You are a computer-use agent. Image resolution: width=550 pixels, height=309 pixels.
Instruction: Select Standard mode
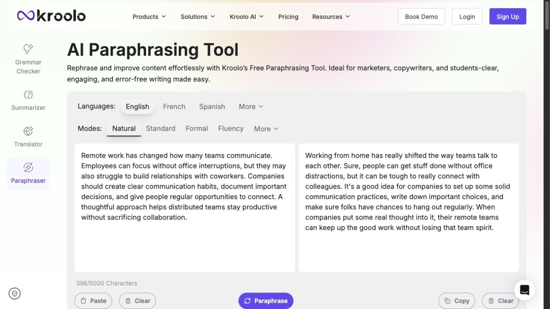[160, 128]
